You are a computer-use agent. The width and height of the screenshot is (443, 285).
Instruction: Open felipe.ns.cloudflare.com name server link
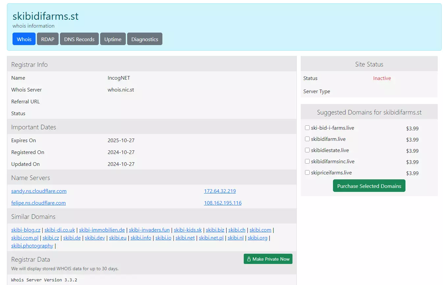click(x=39, y=203)
